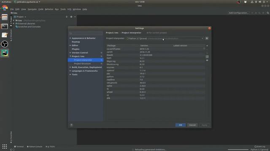Open the Navigate menu
This screenshot has width=270, height=151.
tap(32, 9)
